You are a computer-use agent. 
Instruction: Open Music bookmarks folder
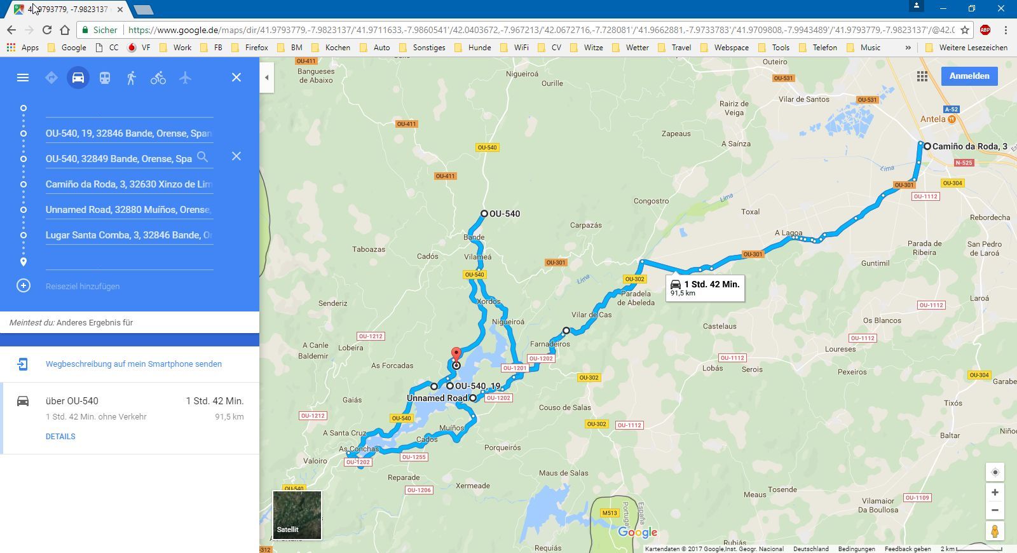click(864, 48)
